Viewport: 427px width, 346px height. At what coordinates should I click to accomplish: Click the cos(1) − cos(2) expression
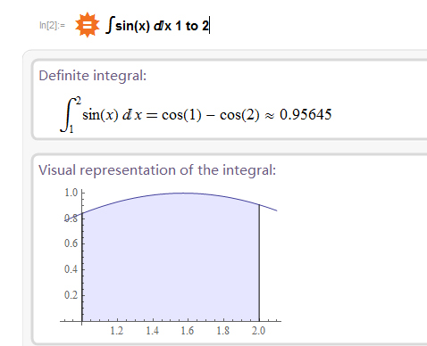pyautogui.click(x=211, y=115)
